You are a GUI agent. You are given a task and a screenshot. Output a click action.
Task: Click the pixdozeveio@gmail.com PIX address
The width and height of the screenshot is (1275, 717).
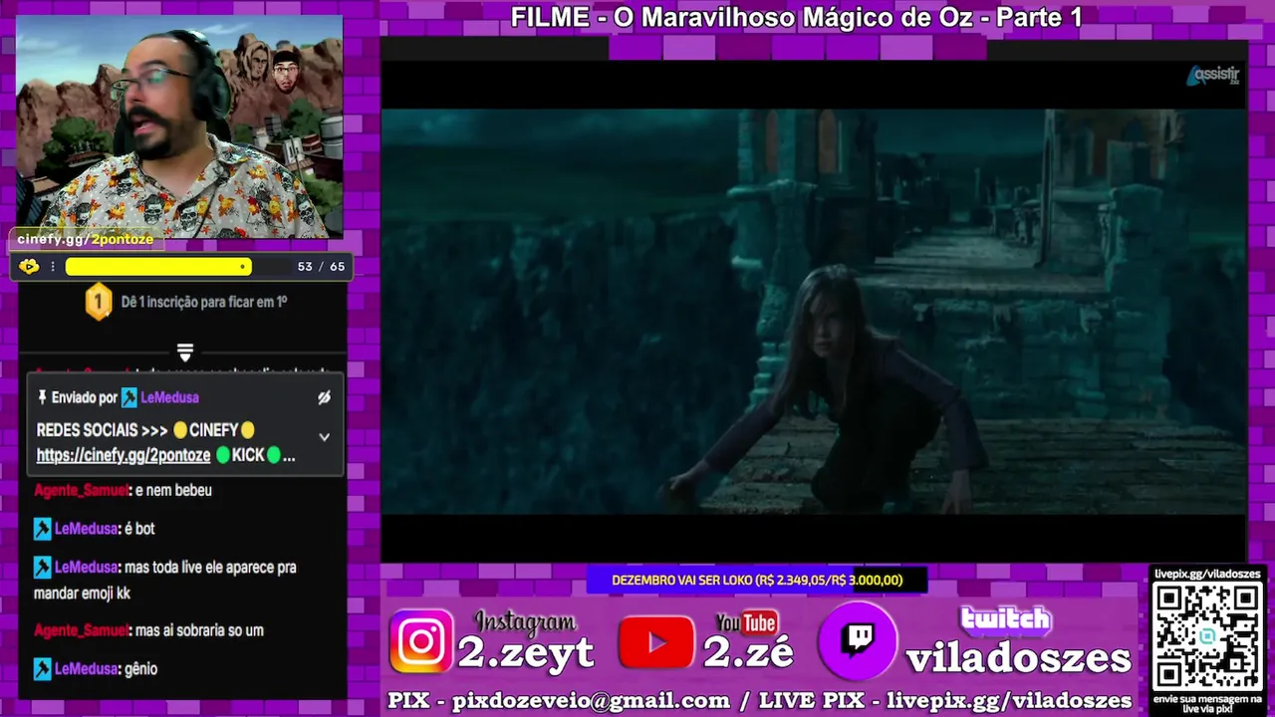point(591,700)
